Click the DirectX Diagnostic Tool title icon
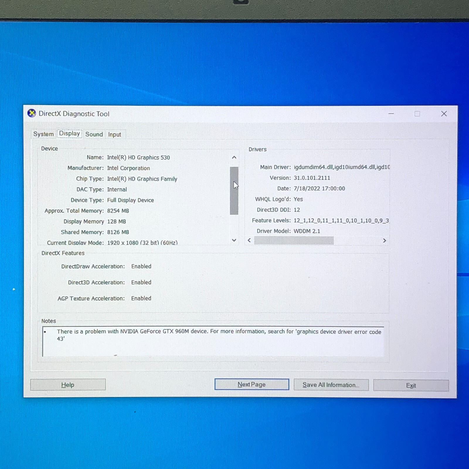Image resolution: width=469 pixels, height=469 pixels. (32, 113)
